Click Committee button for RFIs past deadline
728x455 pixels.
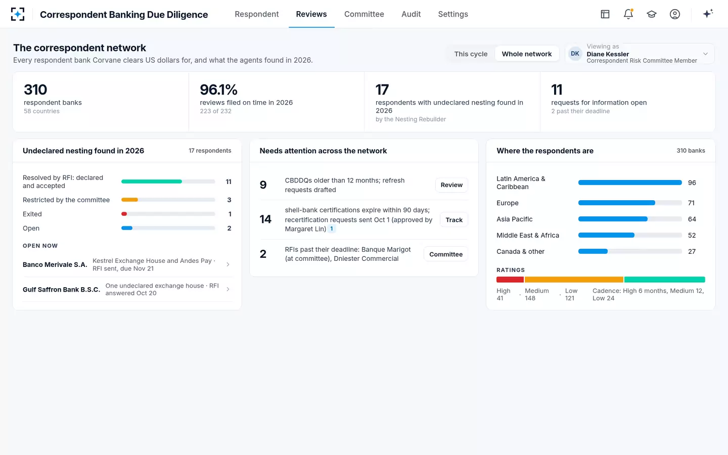click(x=446, y=254)
